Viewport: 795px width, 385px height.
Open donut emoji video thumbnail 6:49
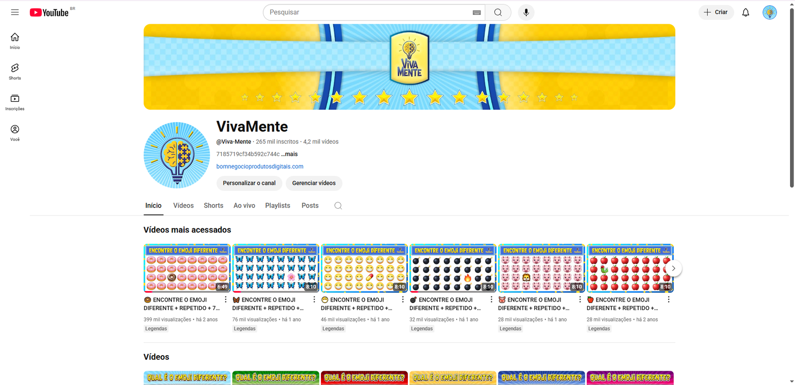click(x=187, y=268)
